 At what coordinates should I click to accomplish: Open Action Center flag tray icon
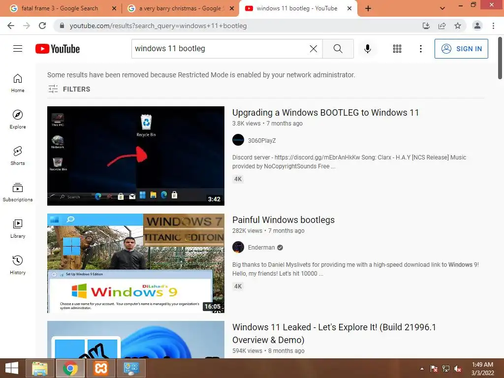(434, 369)
